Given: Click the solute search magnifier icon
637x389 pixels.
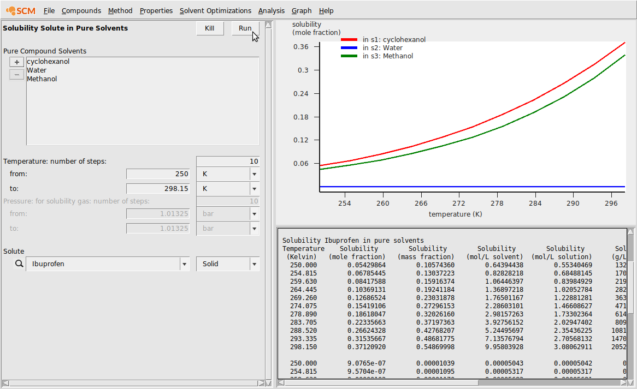Looking at the screenshot, I should (x=19, y=264).
